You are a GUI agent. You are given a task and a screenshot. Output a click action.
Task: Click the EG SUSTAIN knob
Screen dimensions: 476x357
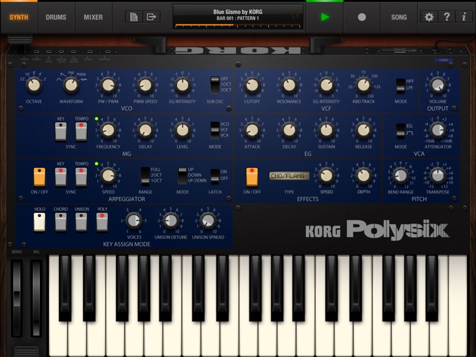pos(326,130)
